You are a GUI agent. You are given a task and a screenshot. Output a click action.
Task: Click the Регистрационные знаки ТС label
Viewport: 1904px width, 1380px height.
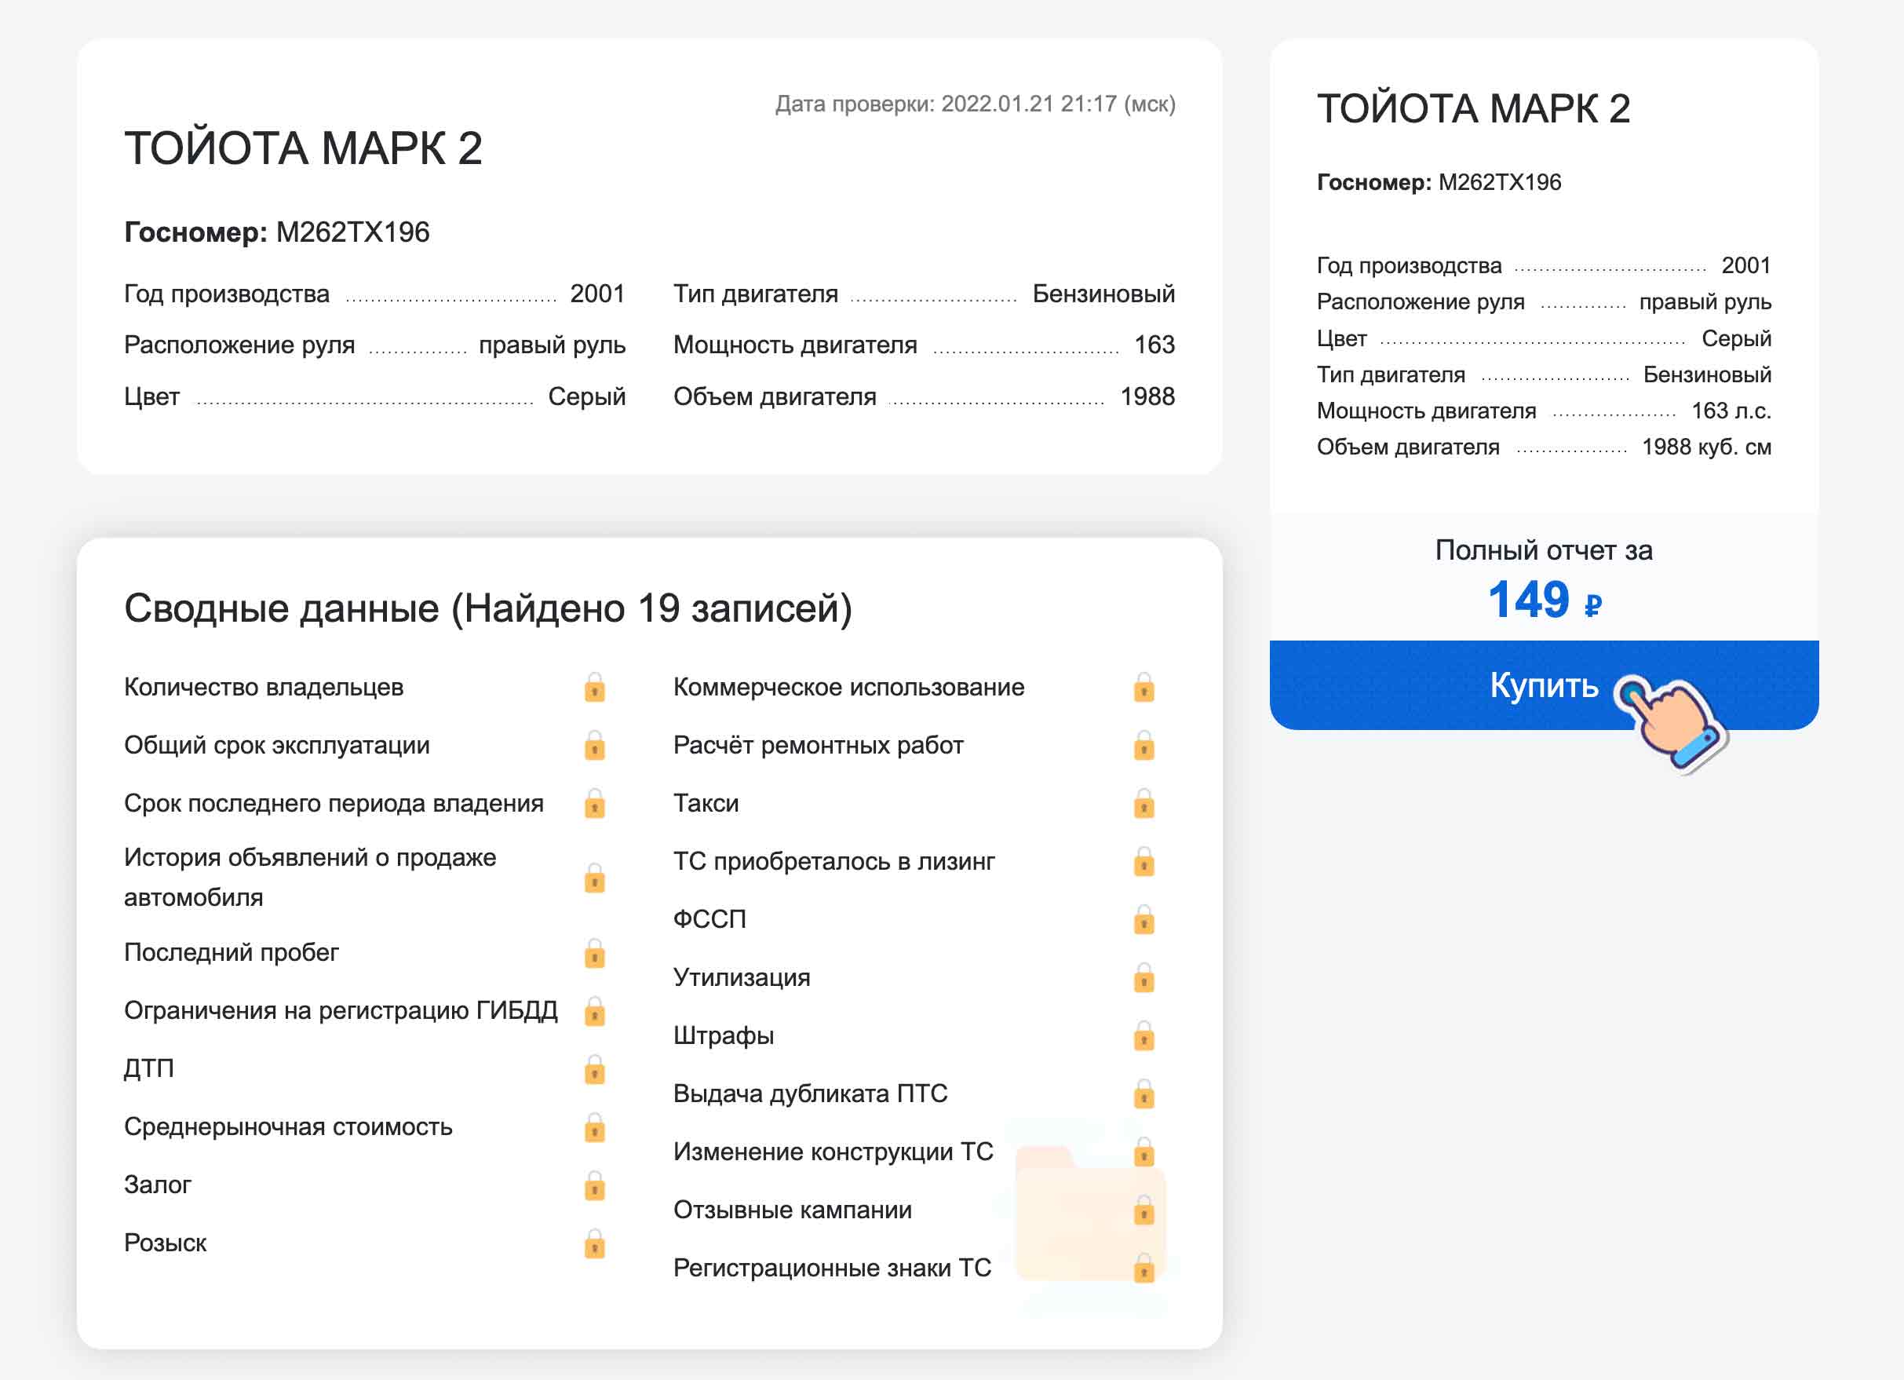point(832,1268)
